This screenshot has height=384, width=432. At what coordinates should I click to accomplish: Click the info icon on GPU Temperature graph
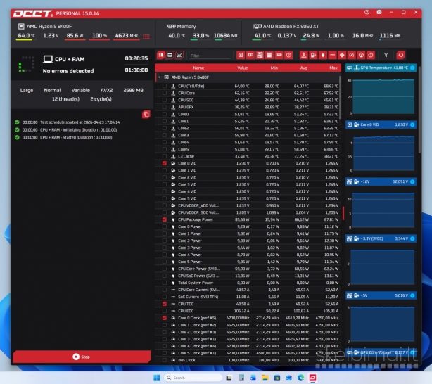(412, 68)
